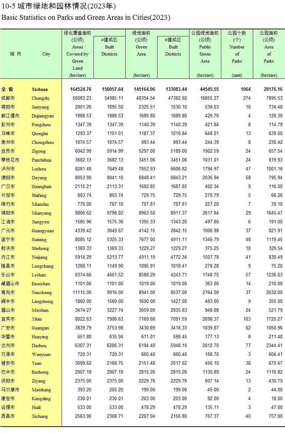Click Mianzhu value 778.00
Screen dimensions: 285x433
(85, 204)
